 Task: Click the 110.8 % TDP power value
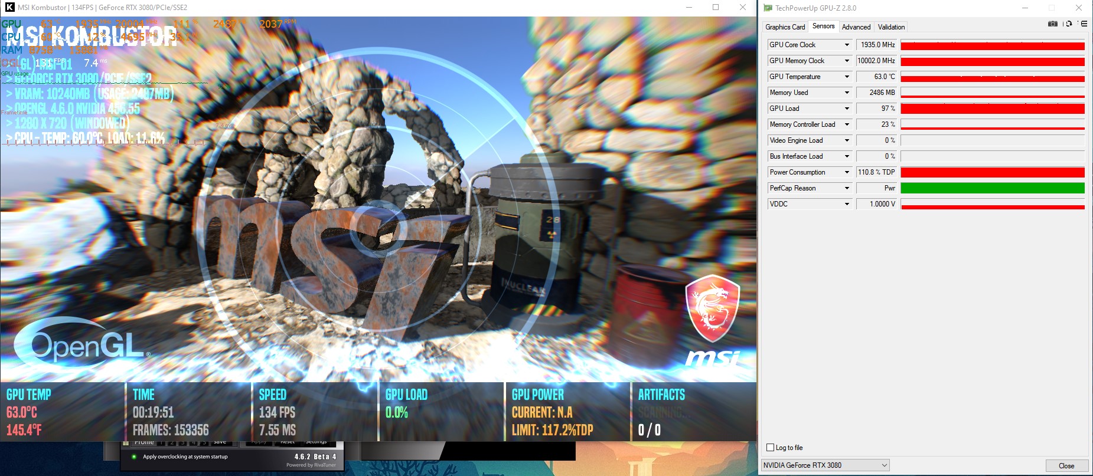[876, 172]
